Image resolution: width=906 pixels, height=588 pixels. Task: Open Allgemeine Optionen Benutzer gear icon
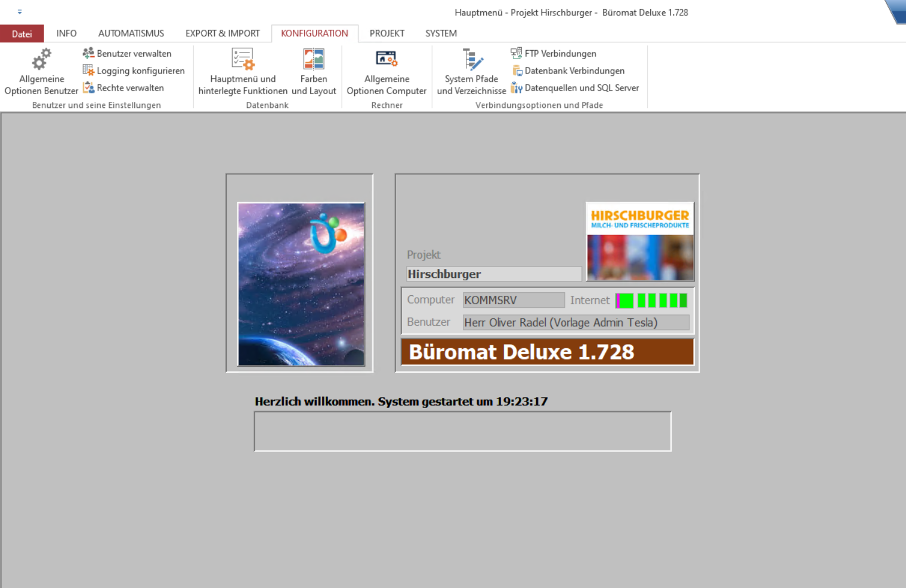point(41,60)
